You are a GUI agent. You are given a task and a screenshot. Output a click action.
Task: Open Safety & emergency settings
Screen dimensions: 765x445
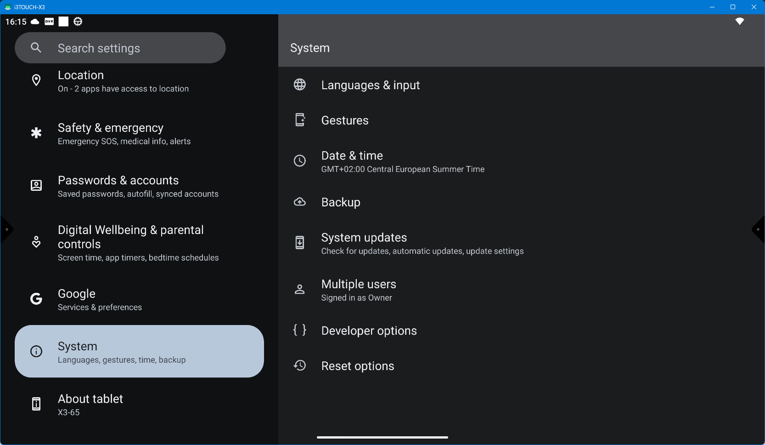click(124, 134)
